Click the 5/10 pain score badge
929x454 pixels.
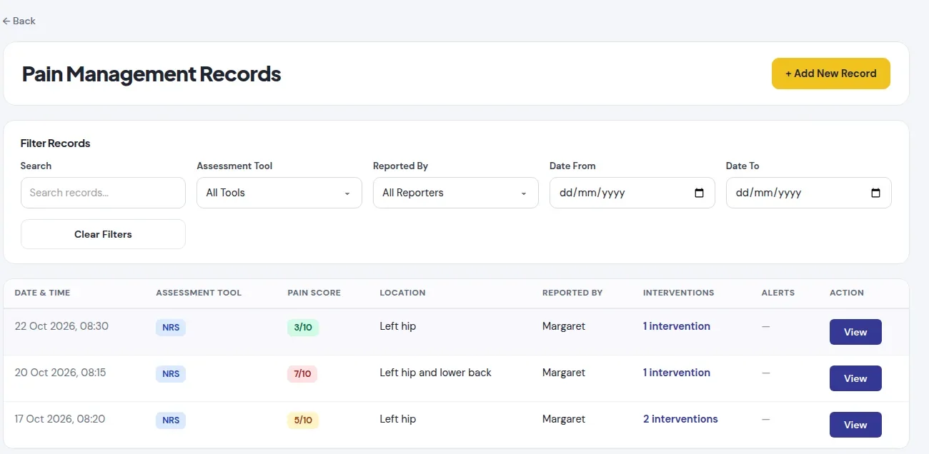tap(303, 420)
